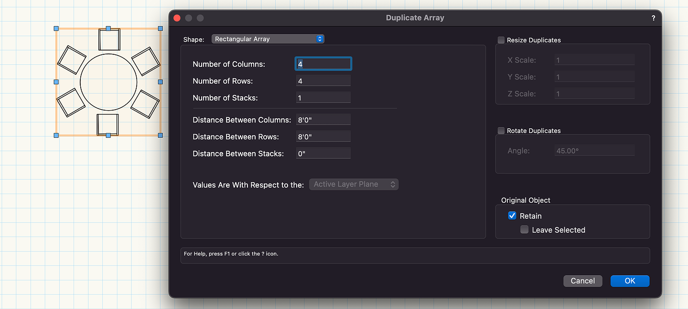The image size is (688, 309).
Task: Open the Active Layer Plane dropdown
Action: tap(354, 184)
